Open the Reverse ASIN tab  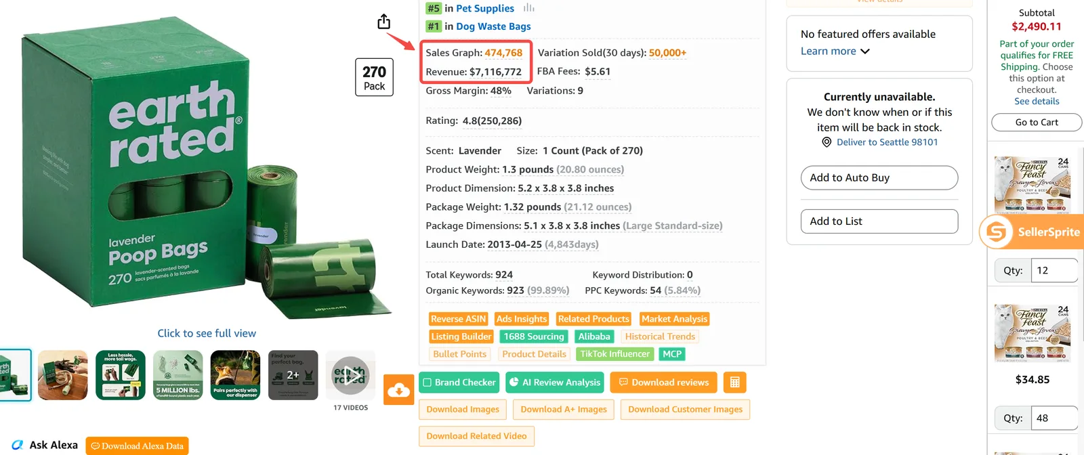[458, 319]
